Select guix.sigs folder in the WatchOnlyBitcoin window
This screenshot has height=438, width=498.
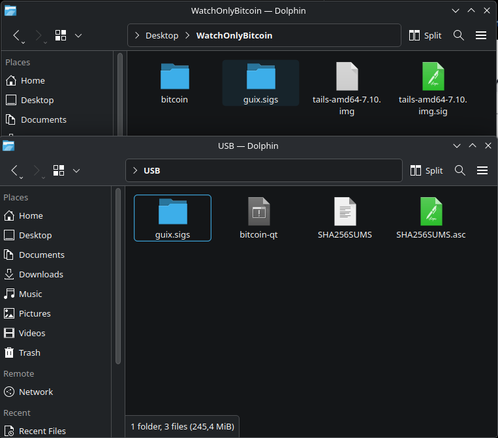tap(261, 83)
